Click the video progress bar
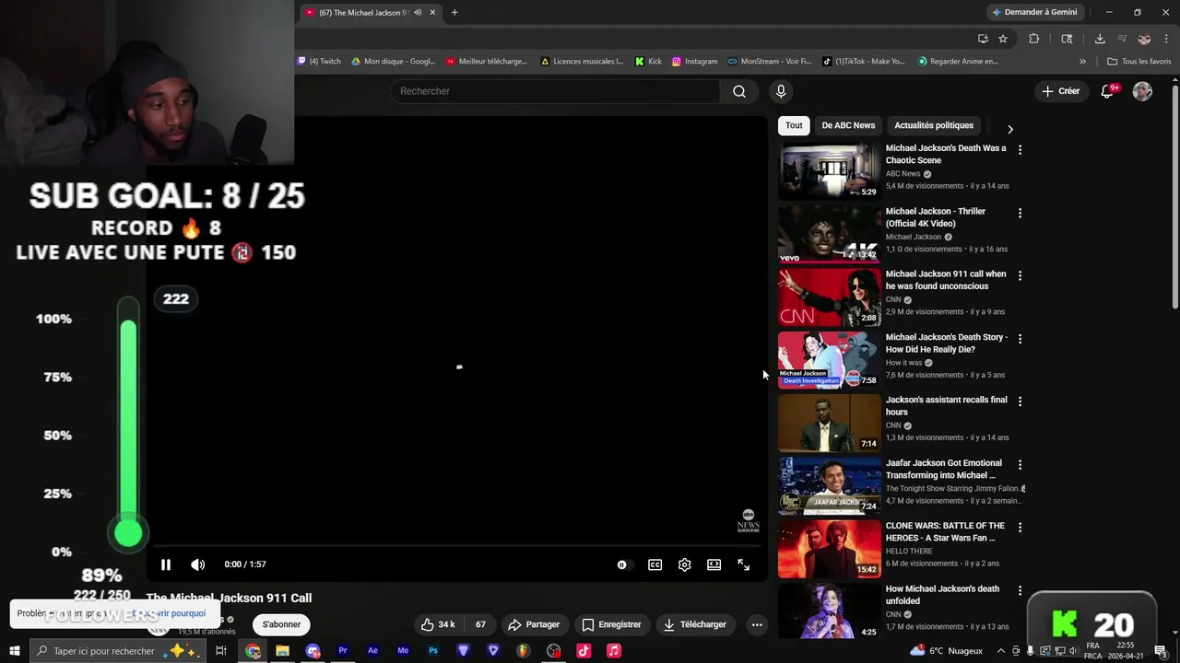The width and height of the screenshot is (1180, 663). 457,545
